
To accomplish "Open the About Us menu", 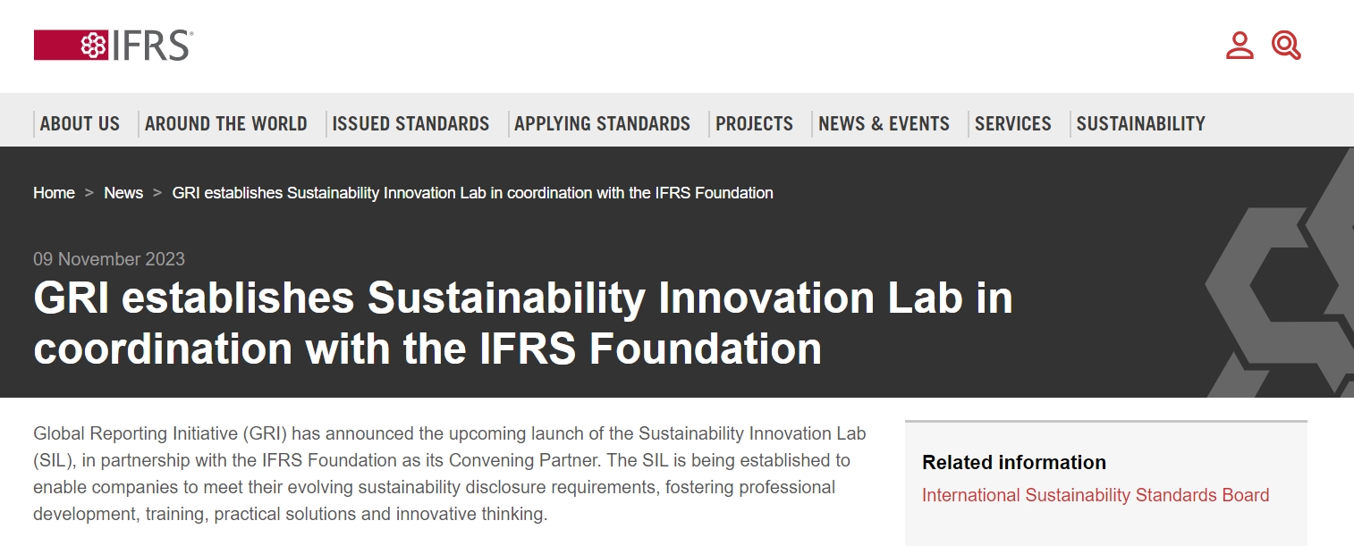I will (80, 124).
